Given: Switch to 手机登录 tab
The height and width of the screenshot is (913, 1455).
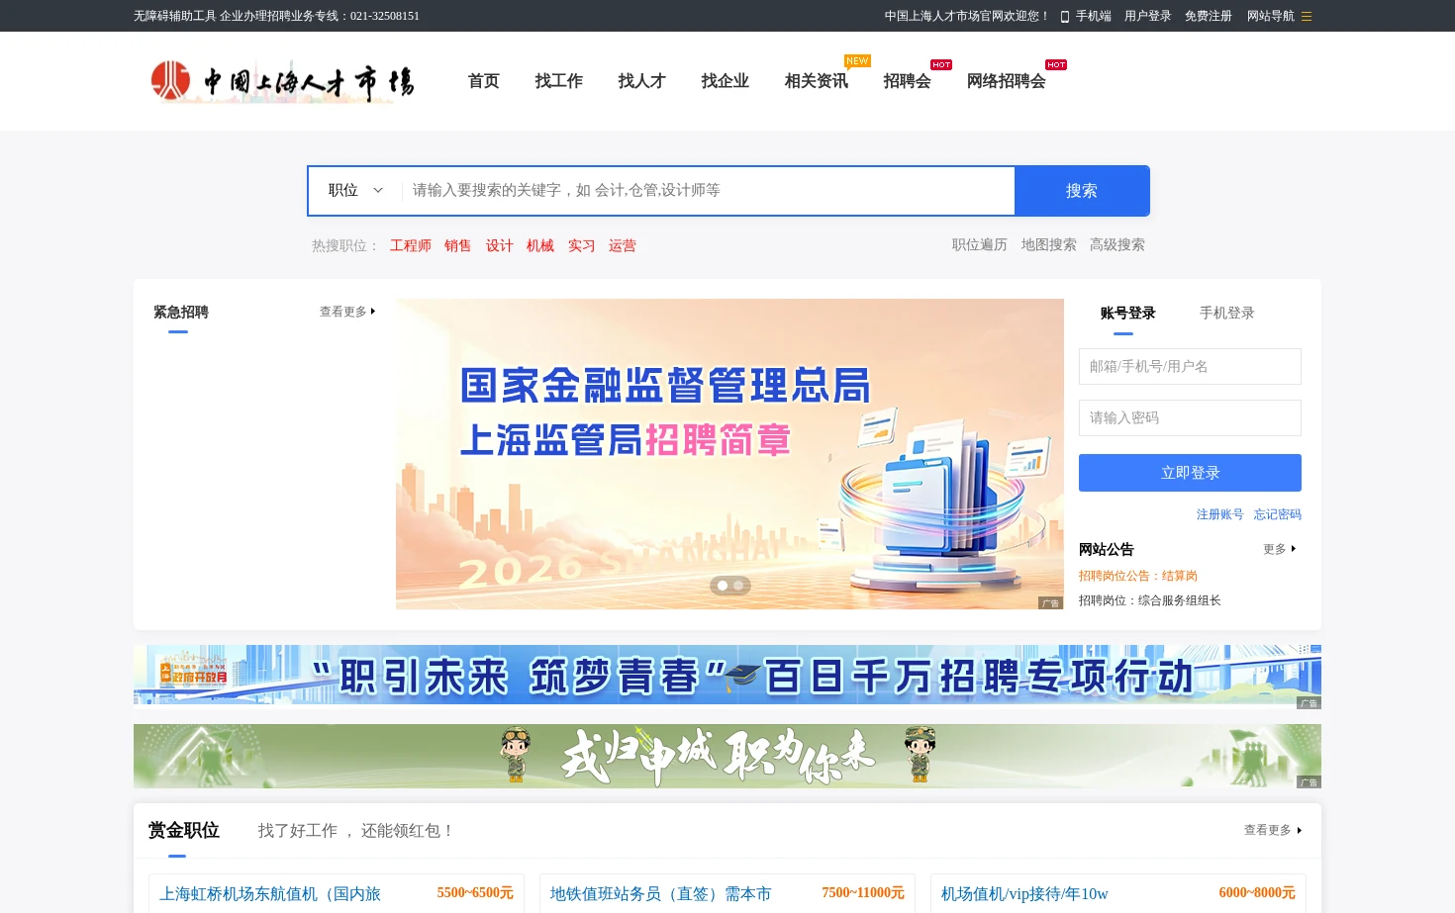Looking at the screenshot, I should click(x=1227, y=313).
